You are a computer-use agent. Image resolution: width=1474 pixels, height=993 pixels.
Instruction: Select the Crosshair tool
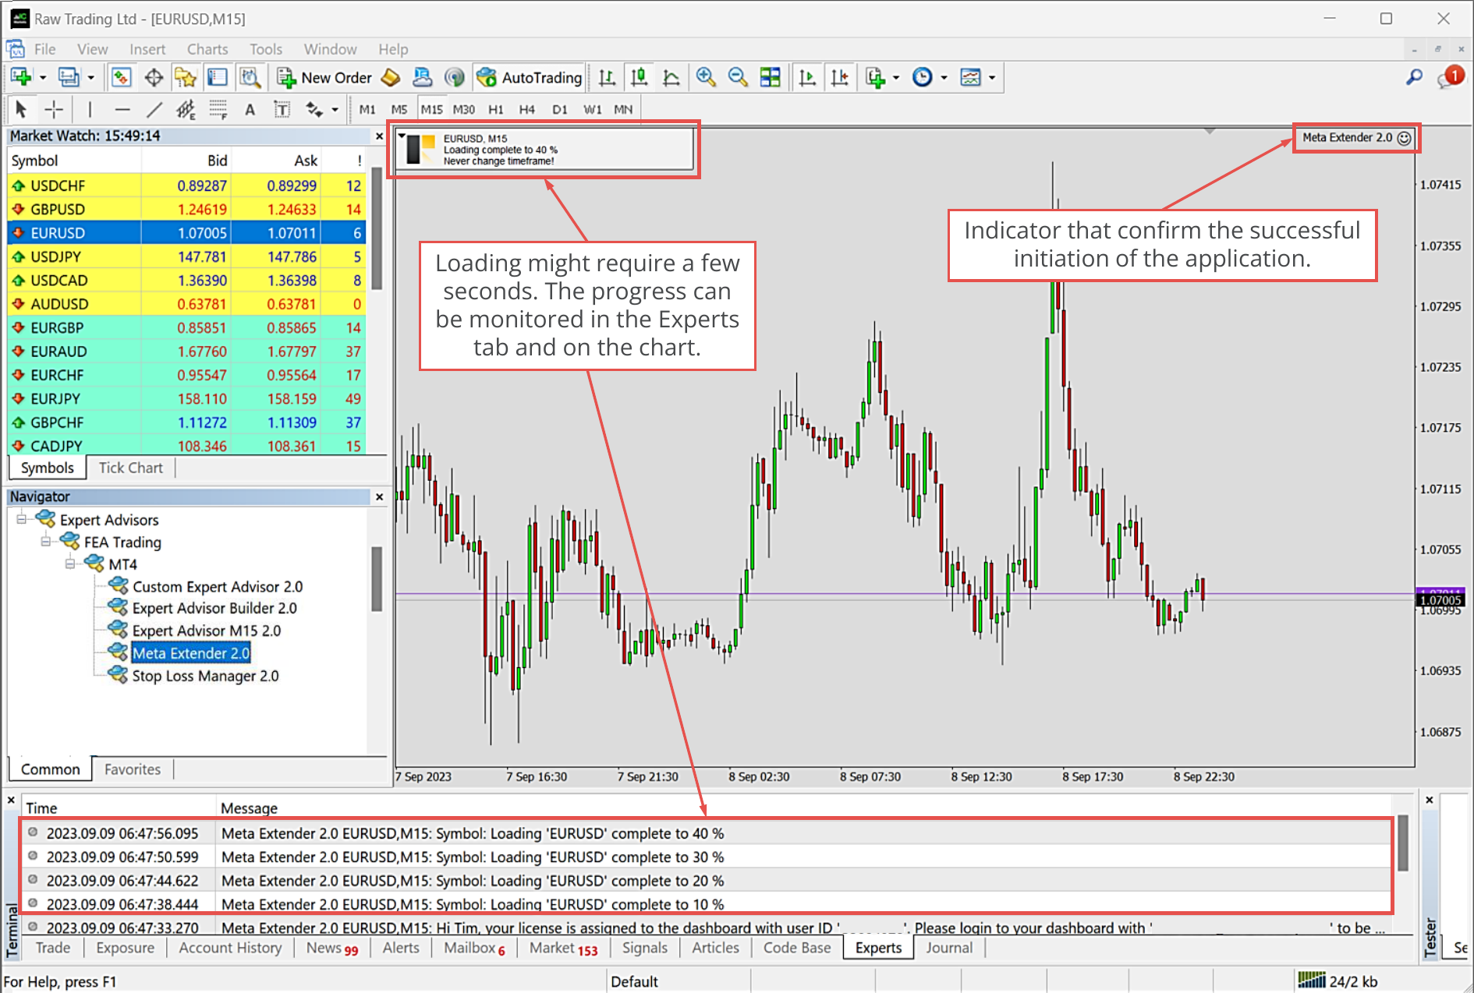click(54, 109)
